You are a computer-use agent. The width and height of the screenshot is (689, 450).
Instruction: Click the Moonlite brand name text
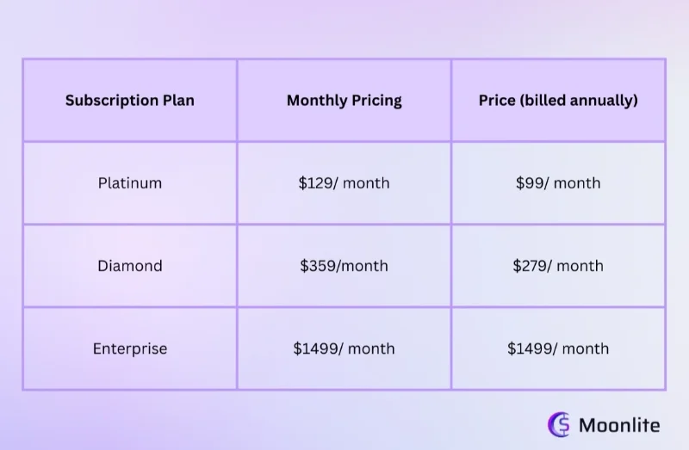[x=619, y=425]
